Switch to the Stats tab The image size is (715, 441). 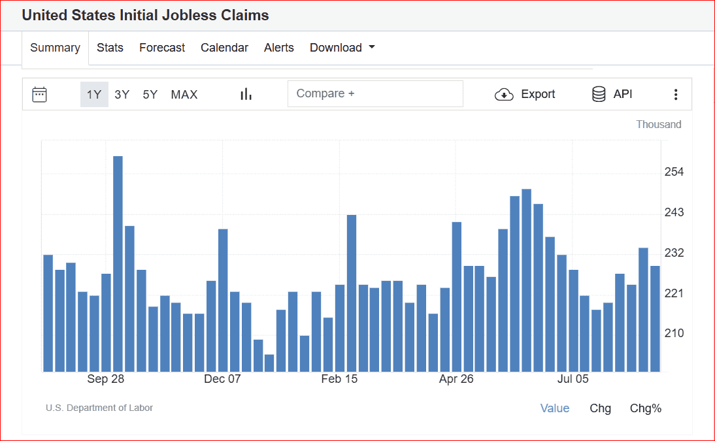(x=110, y=48)
